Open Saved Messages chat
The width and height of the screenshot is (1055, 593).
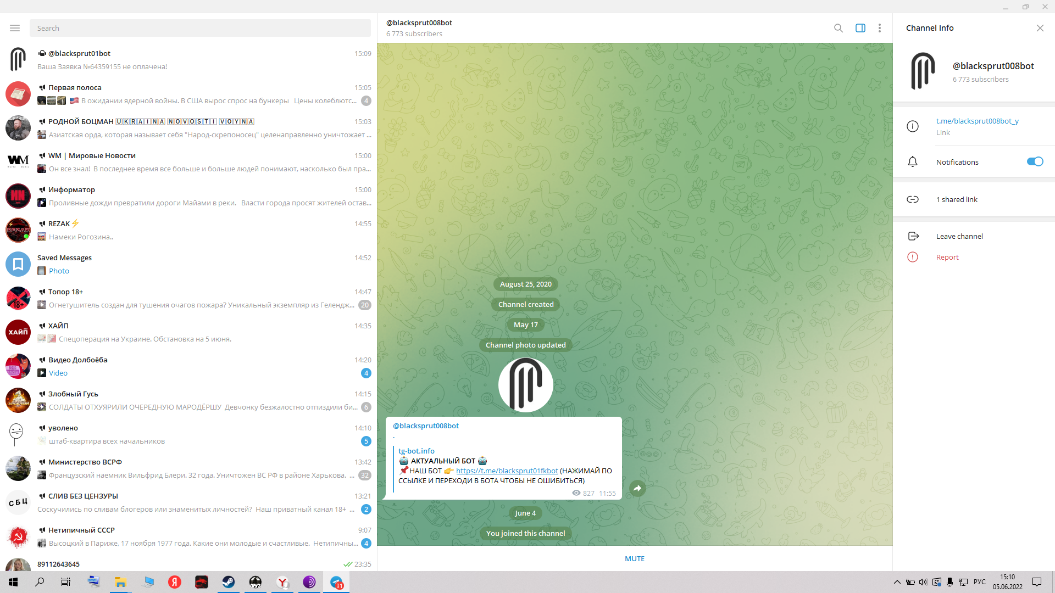click(188, 264)
